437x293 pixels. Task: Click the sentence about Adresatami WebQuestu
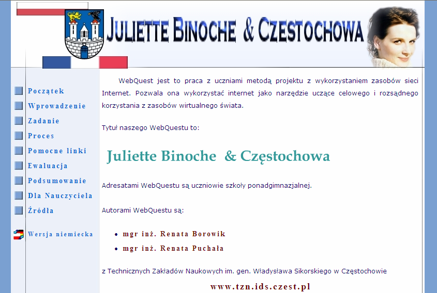[x=207, y=185]
